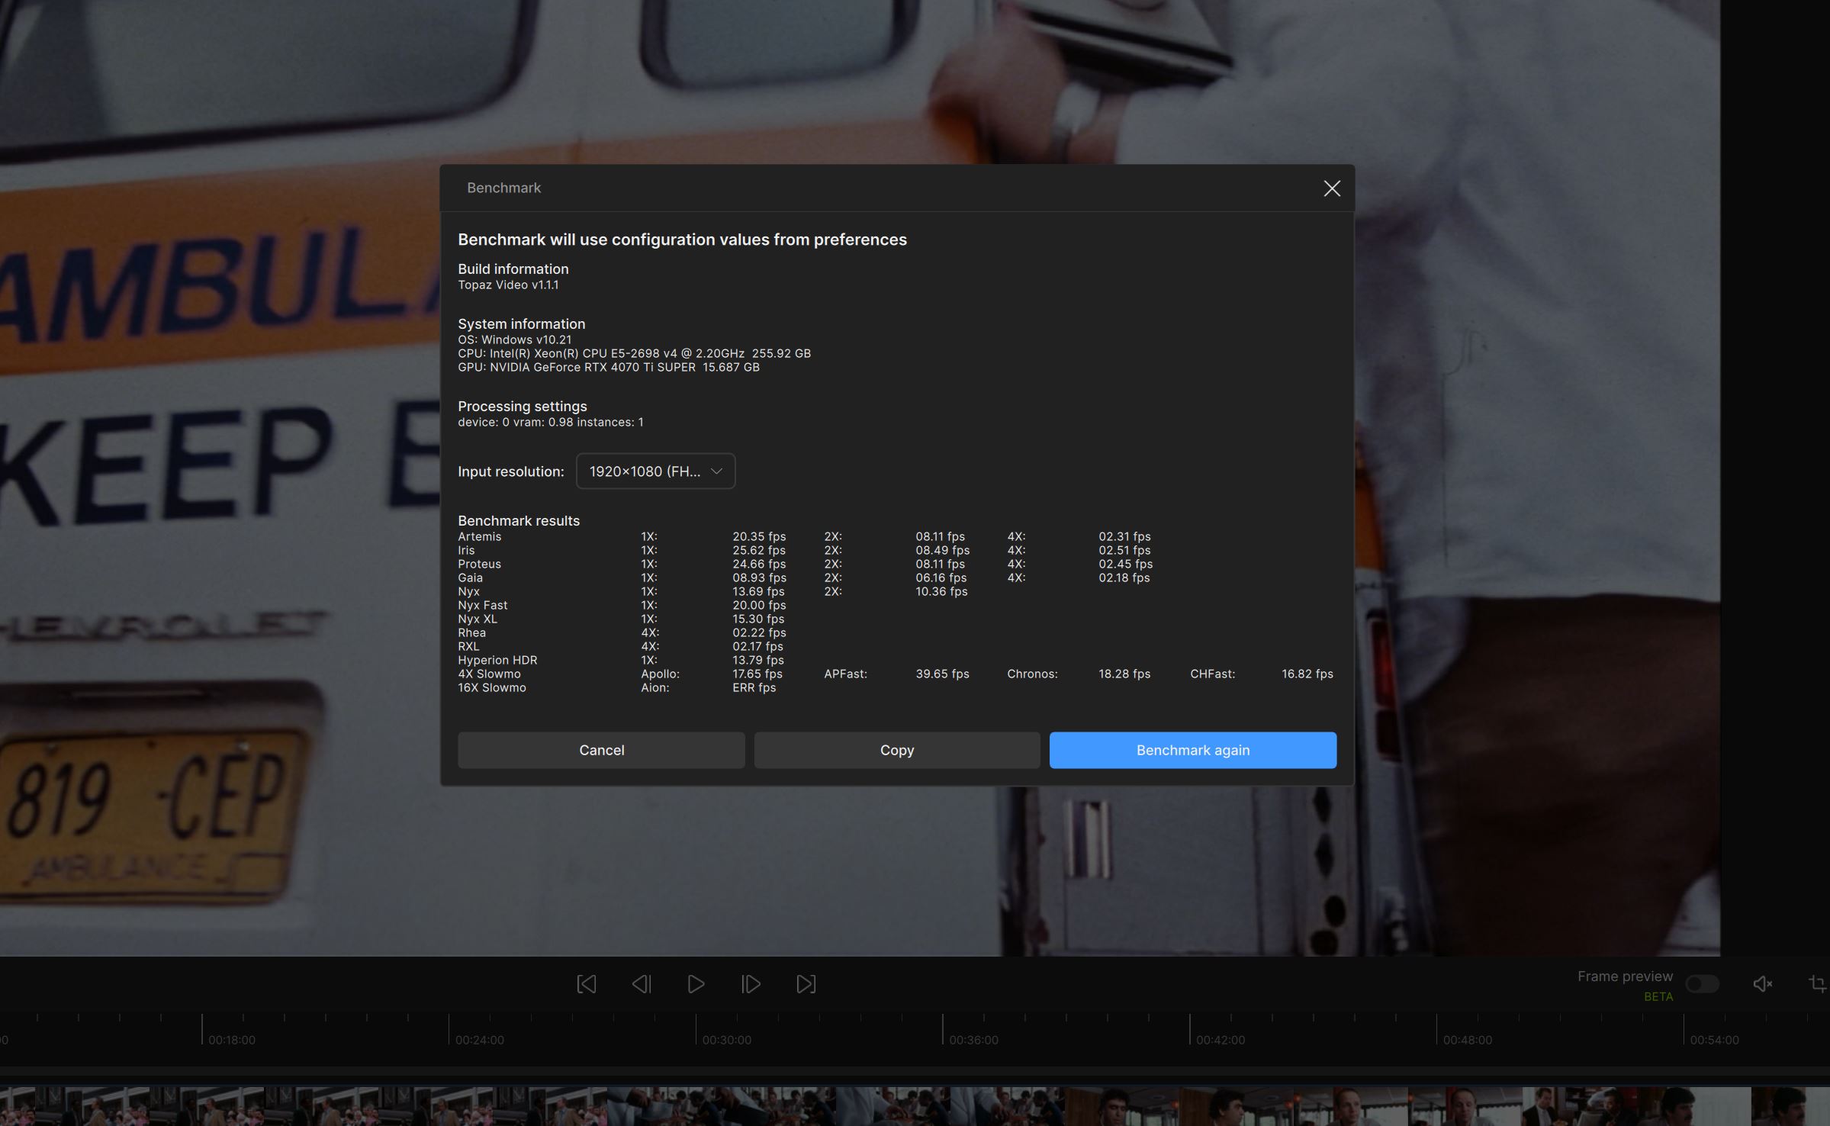Open the crop tool icon

(x=1818, y=984)
